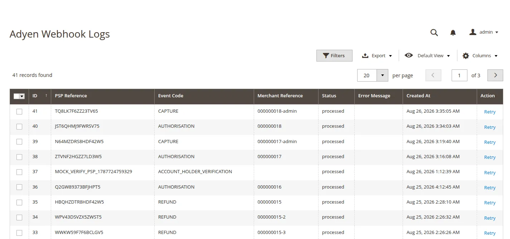Retry the webhook TQ8LK7F6ZZ23TV65
510x239 pixels.
[x=490, y=112]
